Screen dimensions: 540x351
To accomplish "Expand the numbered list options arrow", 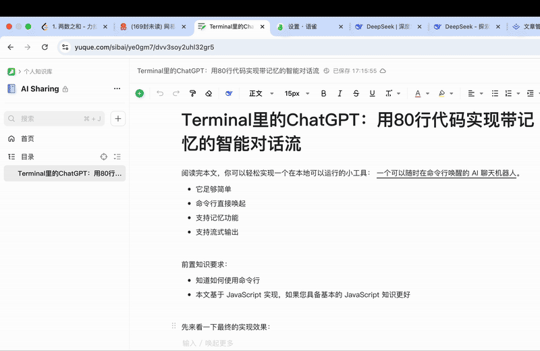I will point(518,93).
